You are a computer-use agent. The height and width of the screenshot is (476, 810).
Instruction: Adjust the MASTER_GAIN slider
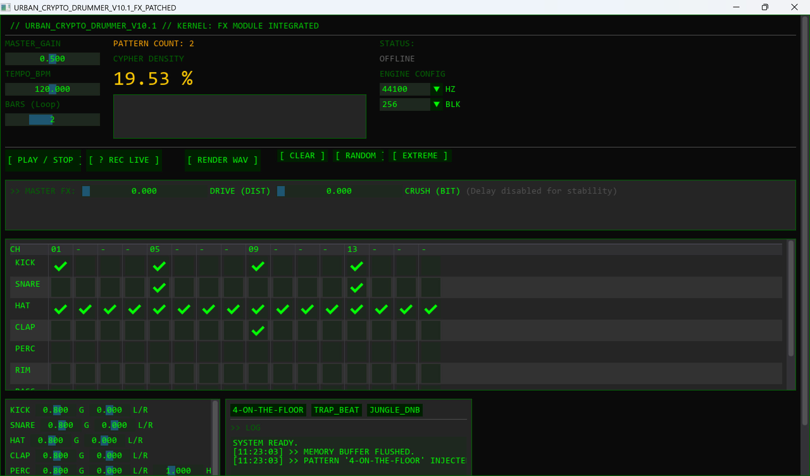pyautogui.click(x=52, y=59)
